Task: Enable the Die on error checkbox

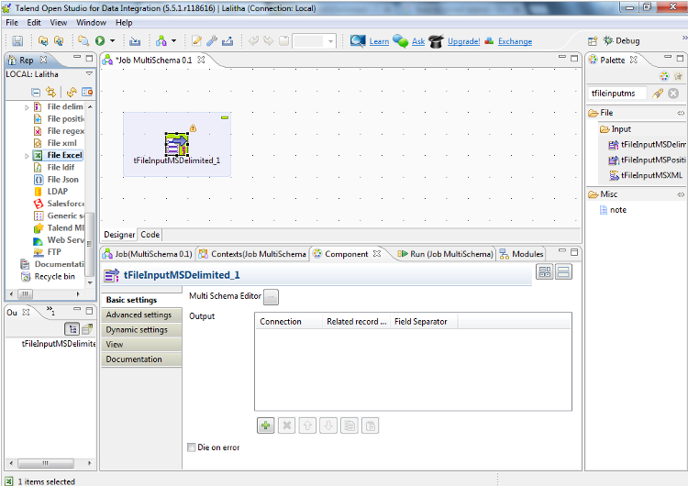Action: tap(192, 447)
